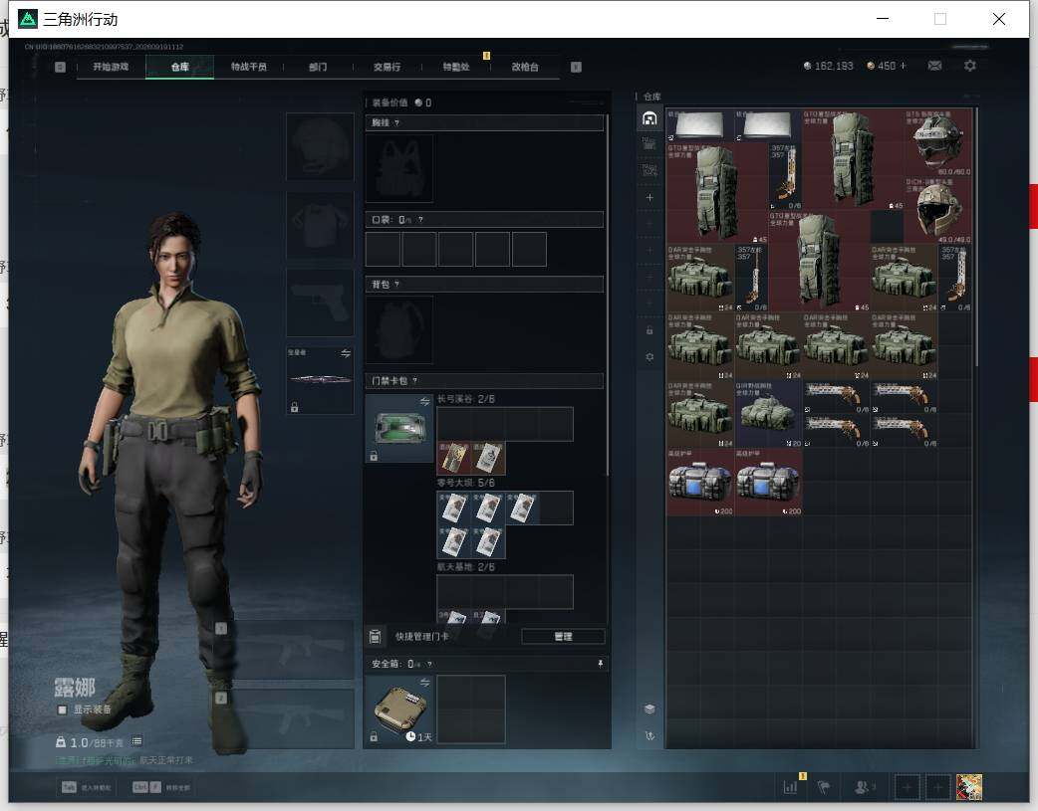Click the stack layers icon in warehouse sidebar

click(x=649, y=710)
